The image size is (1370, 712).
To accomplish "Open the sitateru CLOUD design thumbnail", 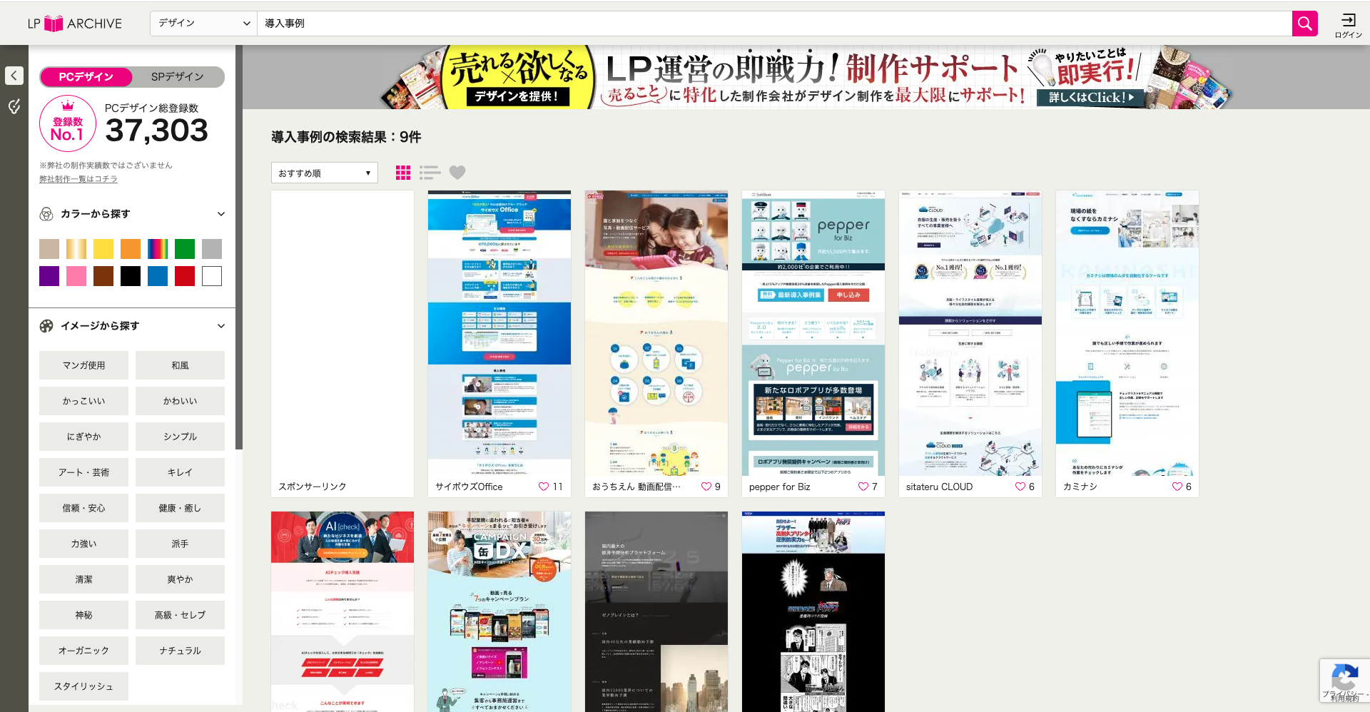I will (970, 333).
